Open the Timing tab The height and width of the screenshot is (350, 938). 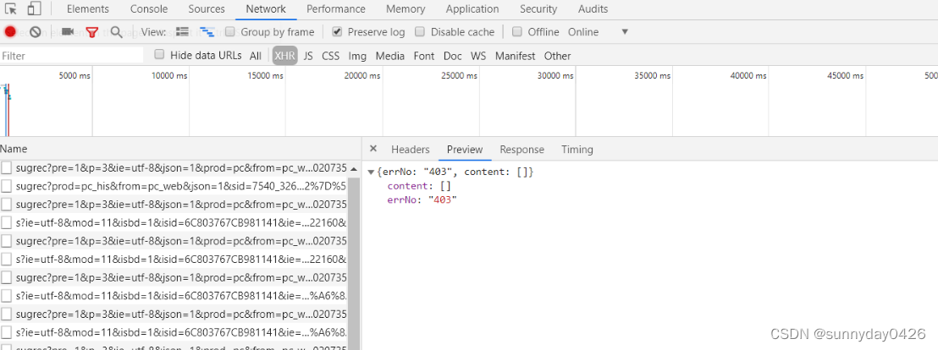coord(577,150)
